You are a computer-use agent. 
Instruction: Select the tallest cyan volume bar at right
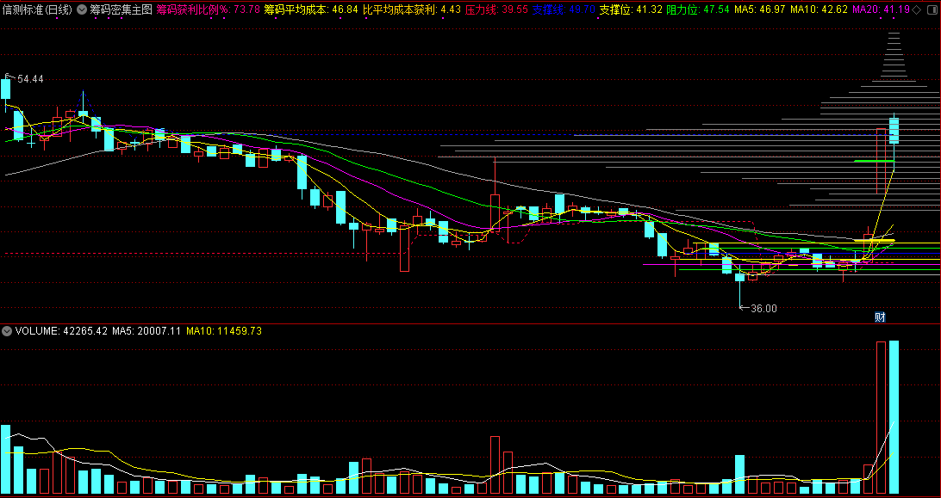click(894, 417)
